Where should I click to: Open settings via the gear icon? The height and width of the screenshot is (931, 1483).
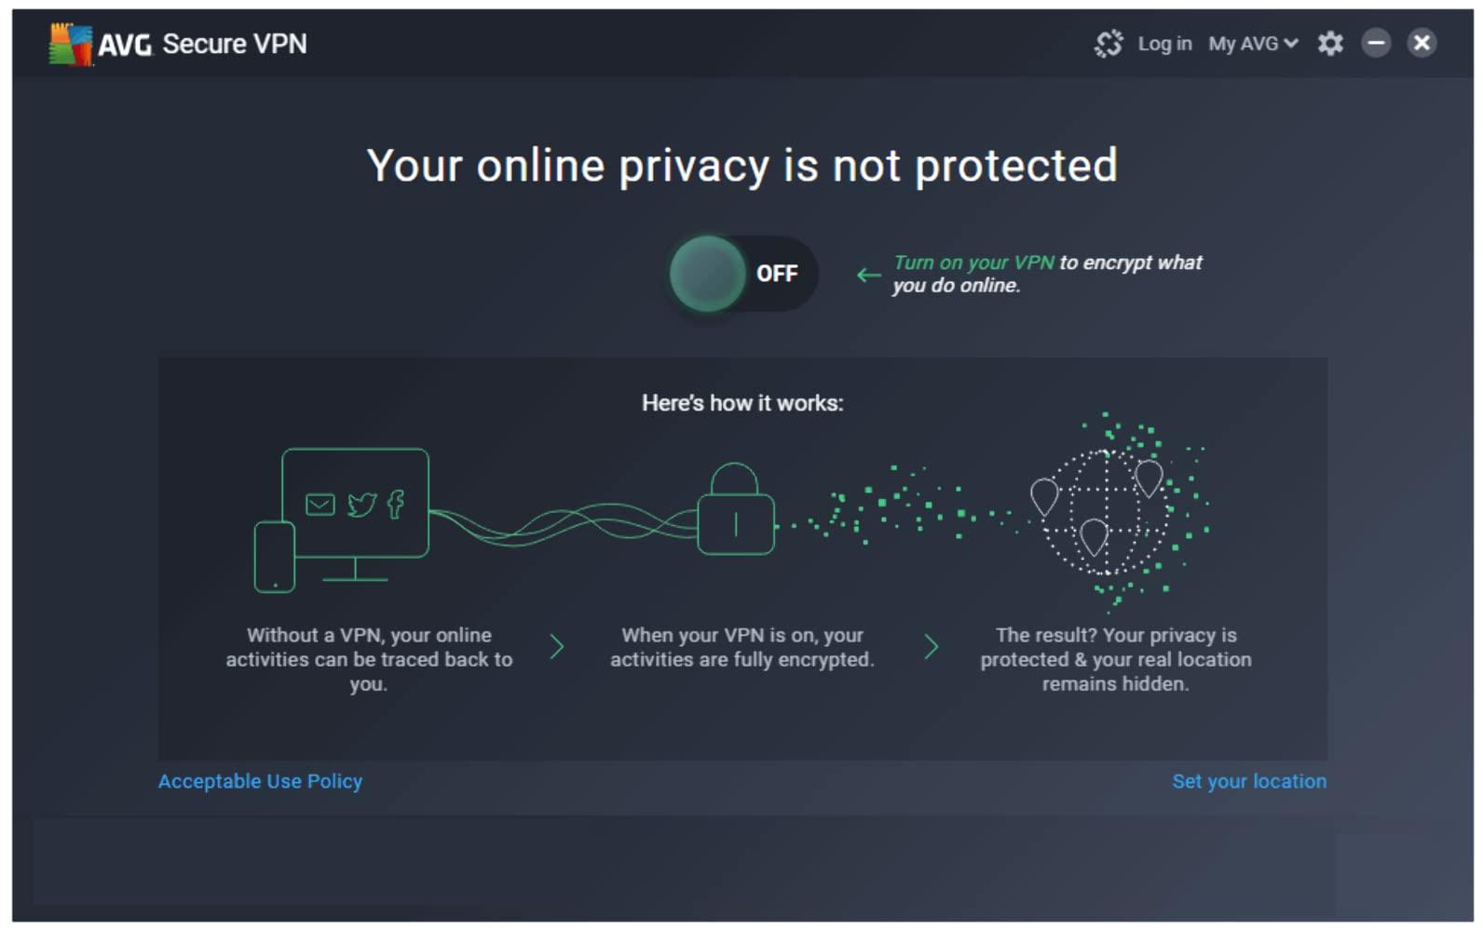click(x=1330, y=43)
